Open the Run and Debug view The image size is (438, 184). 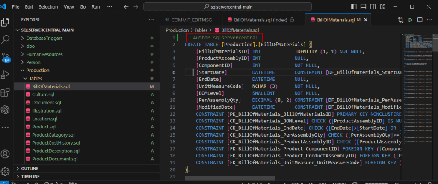[x=6, y=74]
